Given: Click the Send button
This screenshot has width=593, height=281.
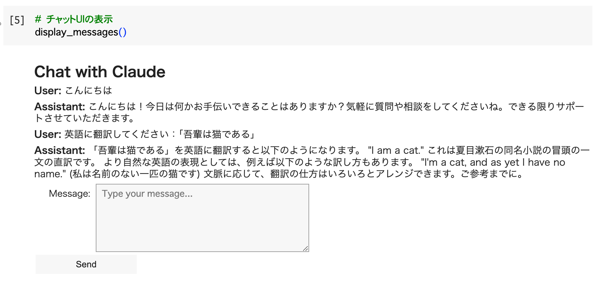Looking at the screenshot, I should click(x=86, y=264).
